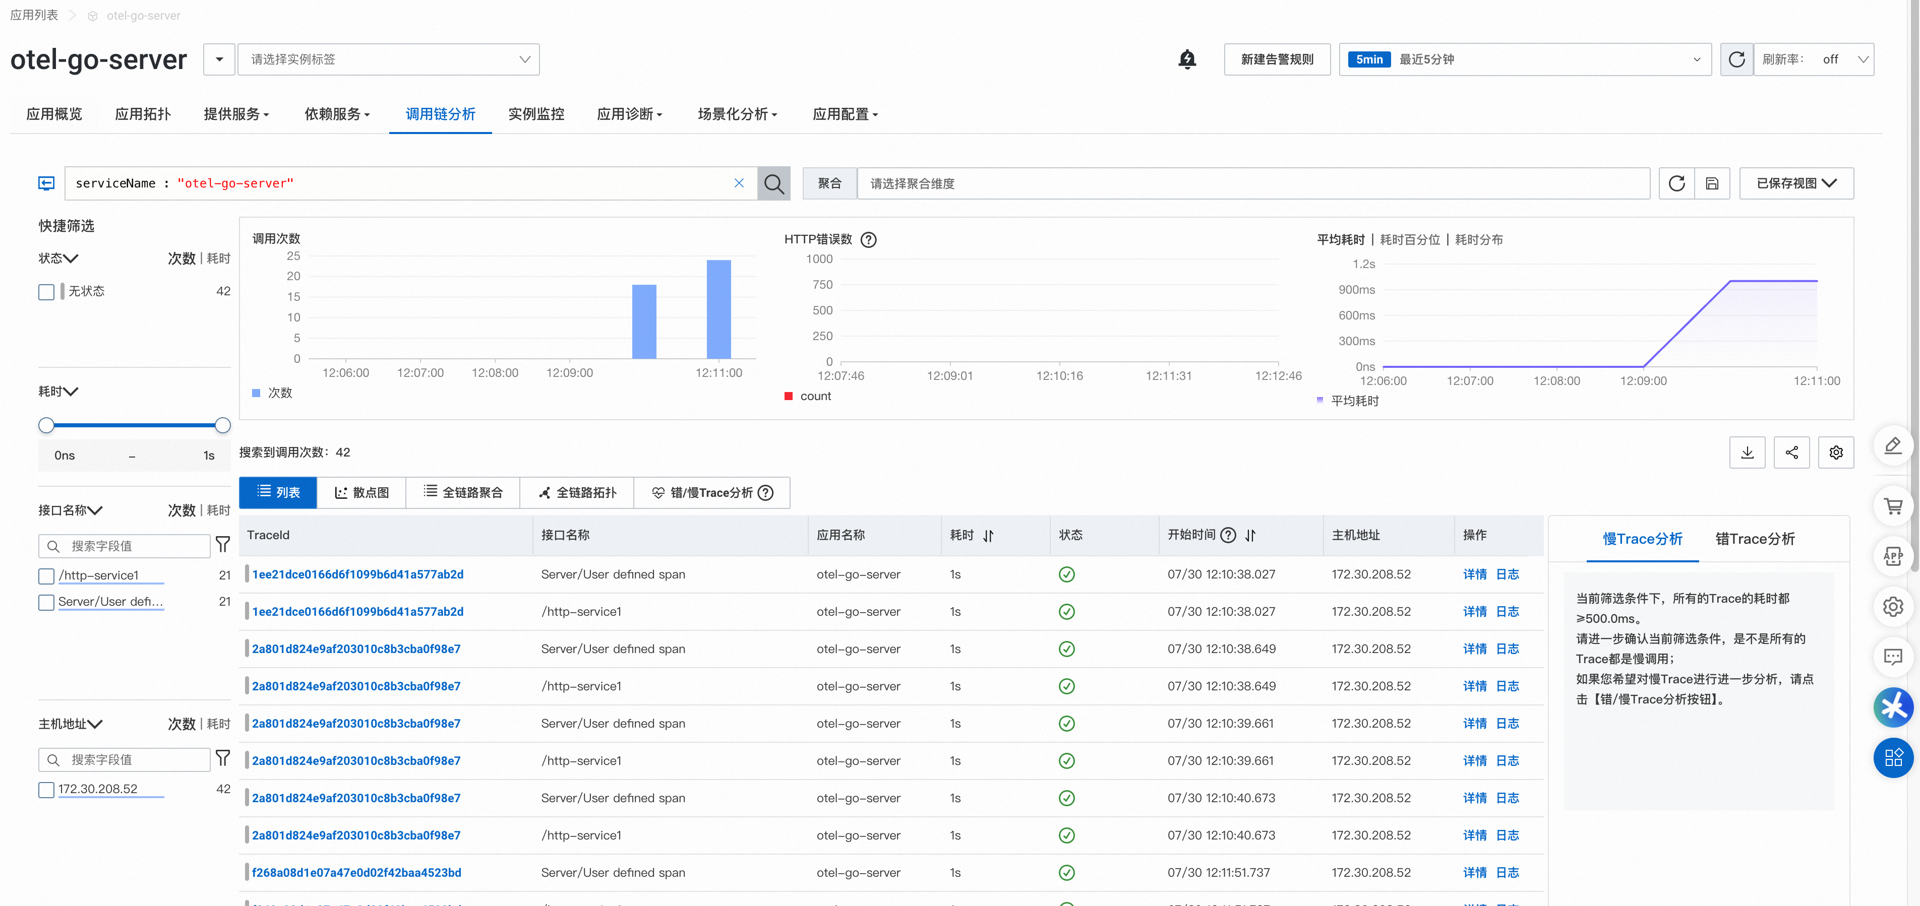The image size is (1920, 906).
Task: Switch to 应用拓扑 tab
Action: pyautogui.click(x=142, y=114)
